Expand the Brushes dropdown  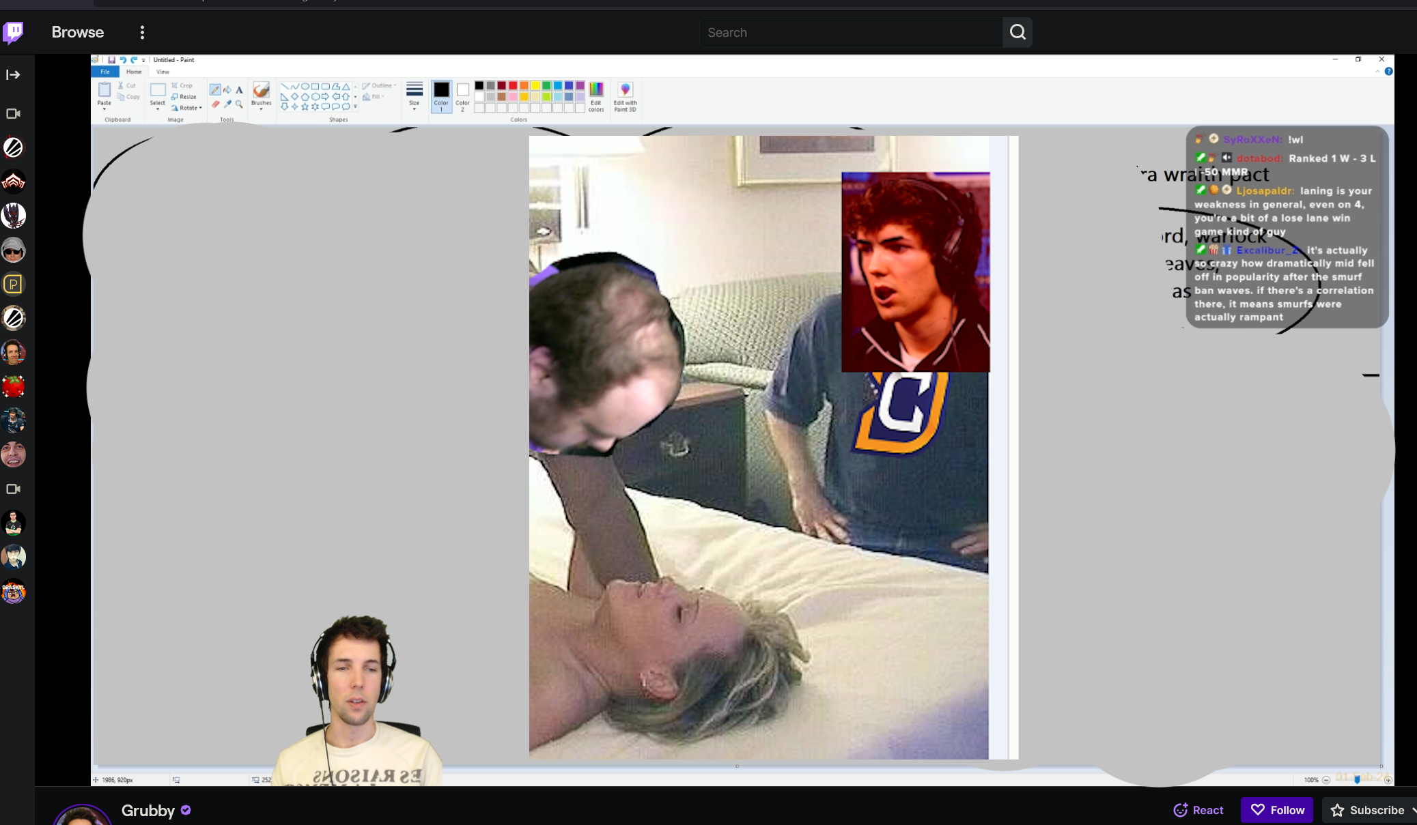tap(261, 108)
